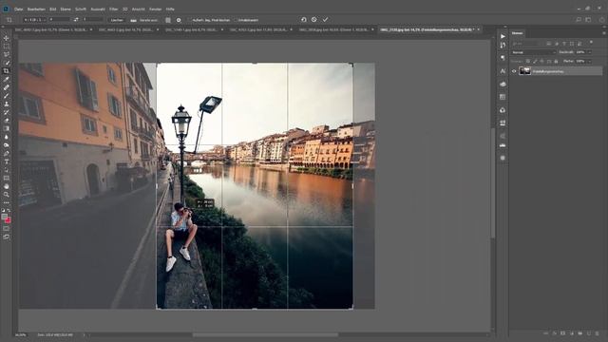The image size is (608, 342).
Task: Toggle Quick Mask mode in the toolbar
Action: 7,229
